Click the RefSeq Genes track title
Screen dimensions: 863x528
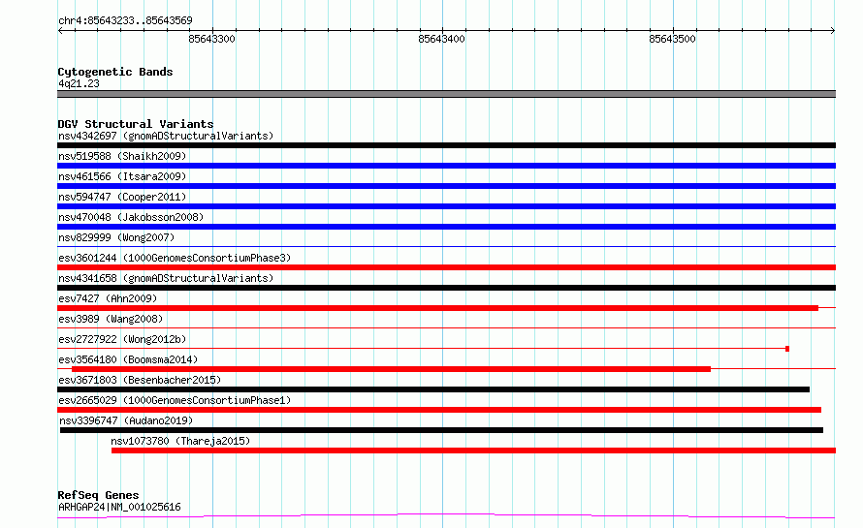click(98, 495)
